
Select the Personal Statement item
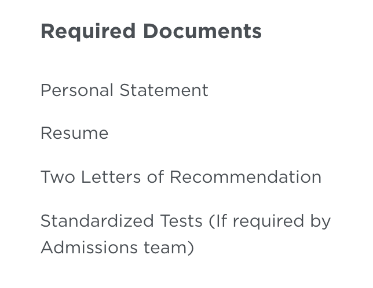[125, 90]
